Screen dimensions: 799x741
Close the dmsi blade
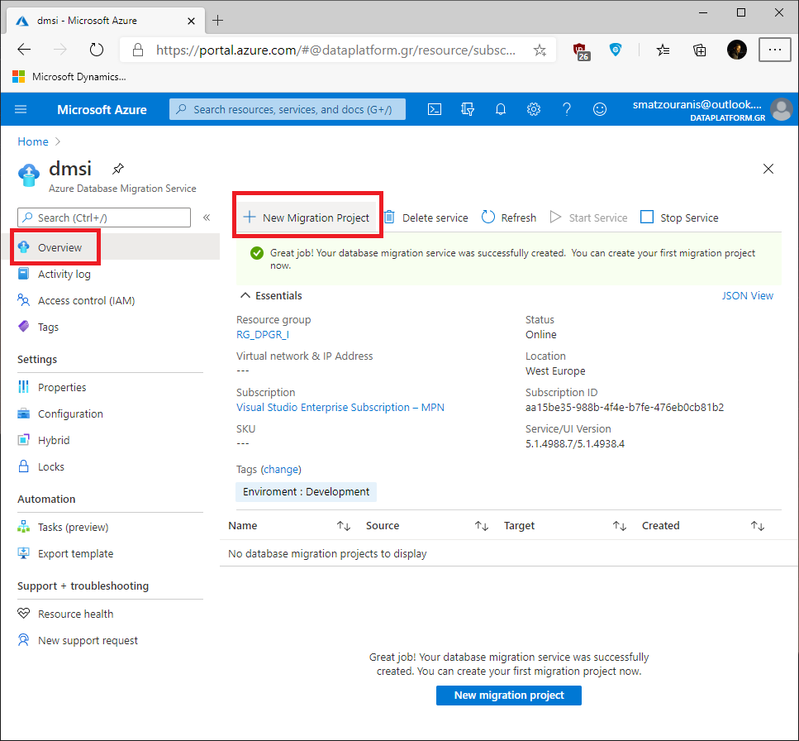(x=768, y=169)
